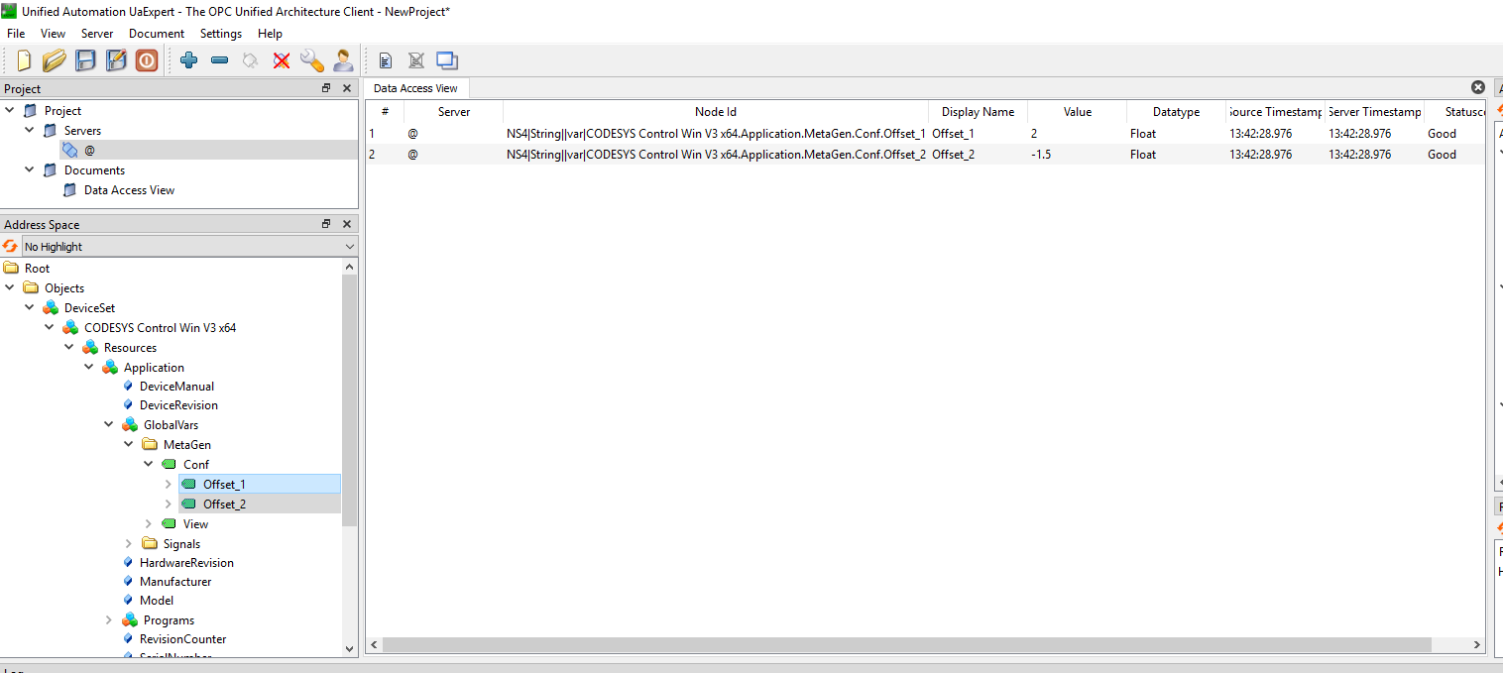The image size is (1503, 673).
Task: Undock the Project panel
Action: click(326, 88)
